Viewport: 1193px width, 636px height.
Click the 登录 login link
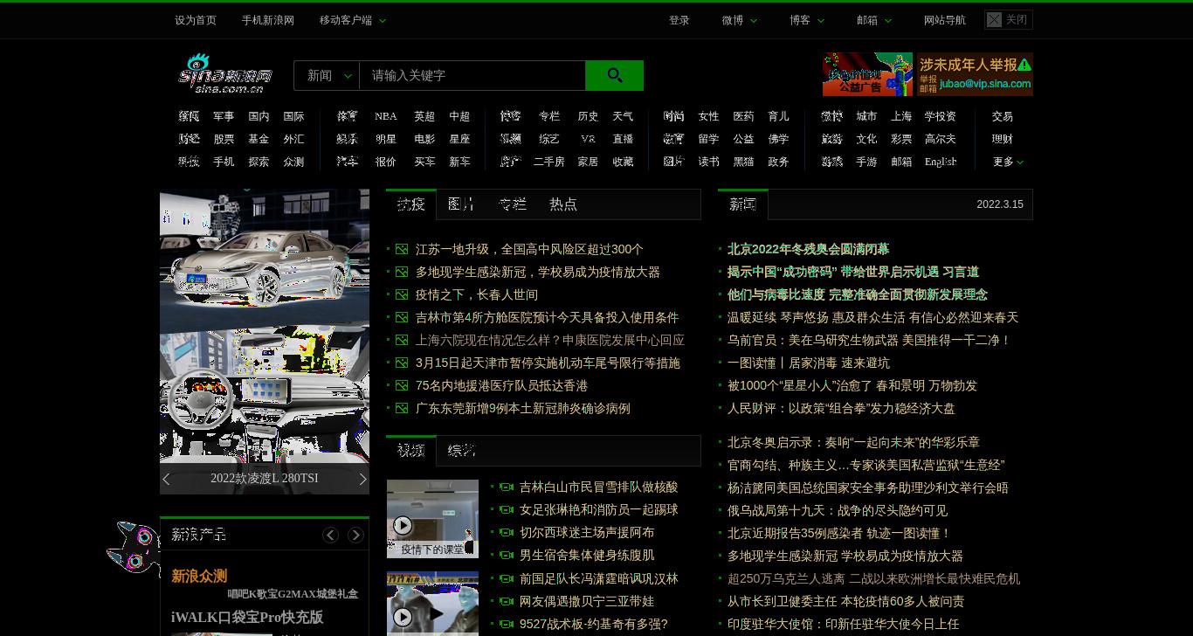[679, 20]
